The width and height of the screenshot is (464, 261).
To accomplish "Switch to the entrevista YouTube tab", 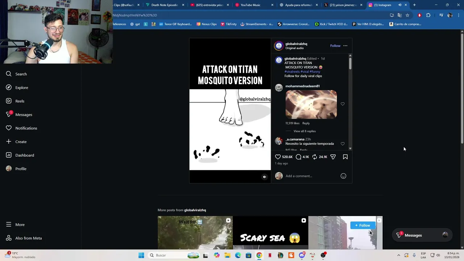I will pyautogui.click(x=210, y=5).
